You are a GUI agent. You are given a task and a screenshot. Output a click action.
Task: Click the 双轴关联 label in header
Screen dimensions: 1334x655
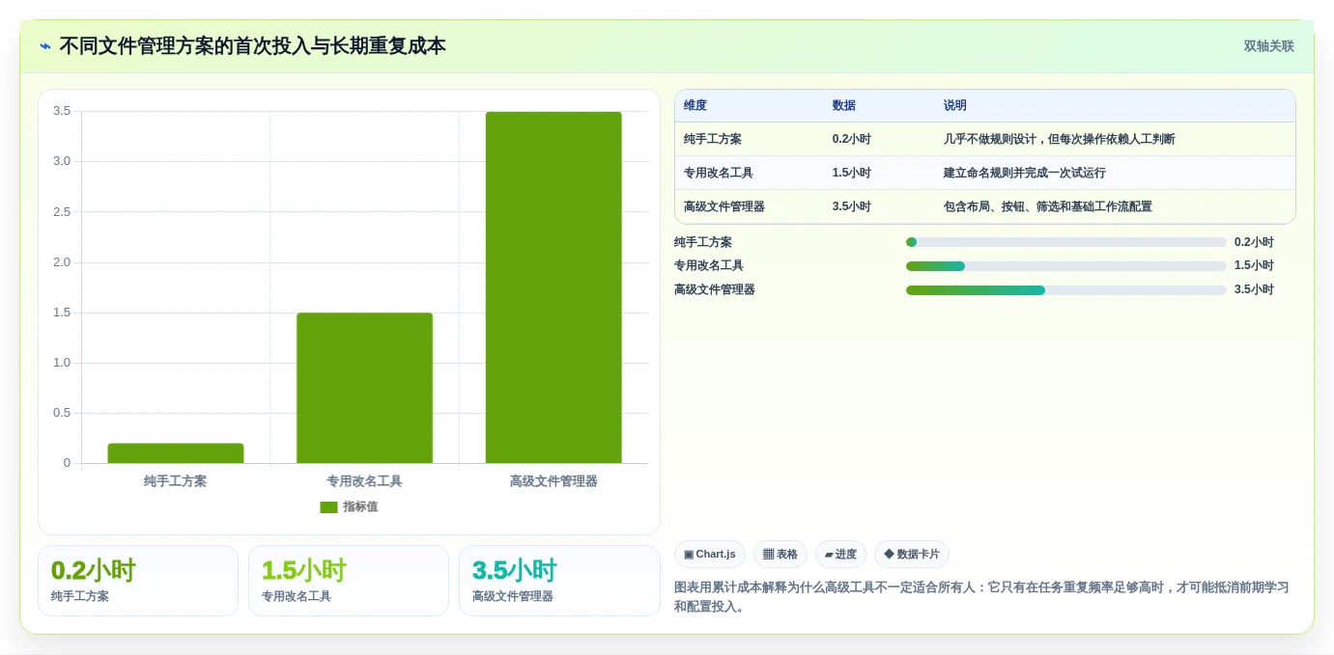[1268, 46]
